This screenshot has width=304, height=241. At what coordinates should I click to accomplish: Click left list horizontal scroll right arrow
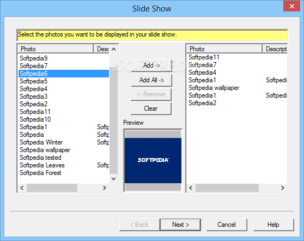(x=105, y=188)
